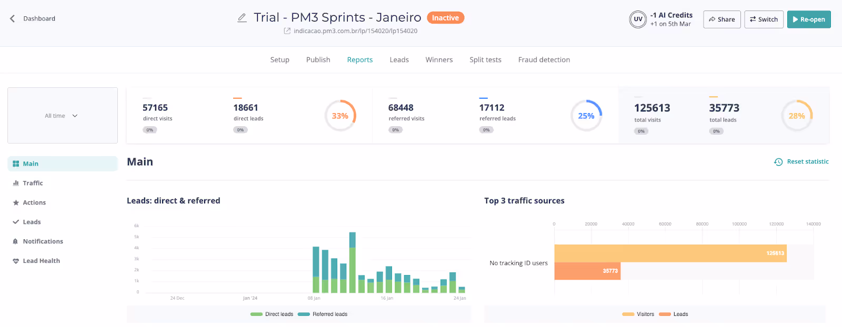Switch to the Leads top tab
Screen dimensions: 842x327
point(399,60)
